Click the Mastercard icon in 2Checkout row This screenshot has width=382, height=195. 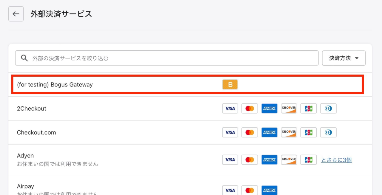pyautogui.click(x=250, y=109)
